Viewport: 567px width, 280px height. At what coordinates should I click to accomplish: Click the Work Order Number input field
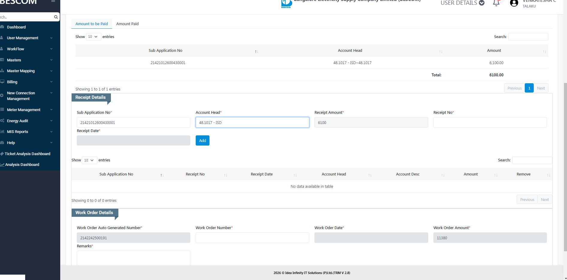tap(252, 238)
